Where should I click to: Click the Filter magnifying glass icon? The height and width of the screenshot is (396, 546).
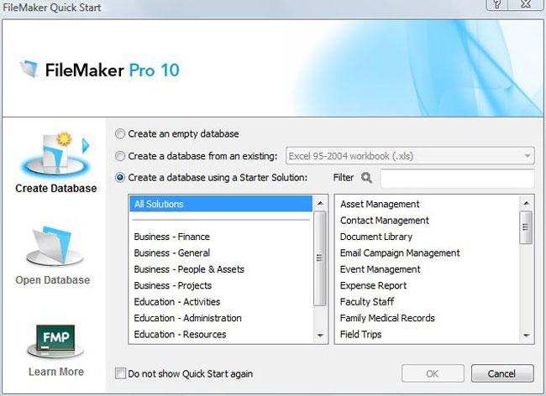pos(365,178)
